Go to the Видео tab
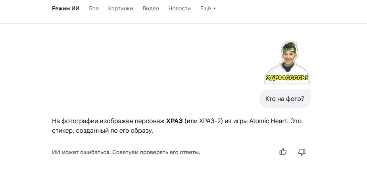Screen dimensions: 367x195 click(x=151, y=8)
